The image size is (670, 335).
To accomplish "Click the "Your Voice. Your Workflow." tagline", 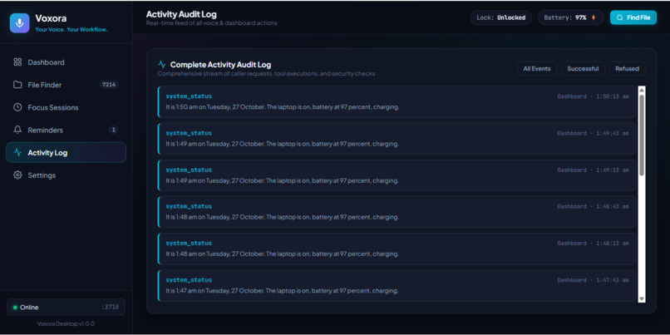I will pyautogui.click(x=71, y=30).
